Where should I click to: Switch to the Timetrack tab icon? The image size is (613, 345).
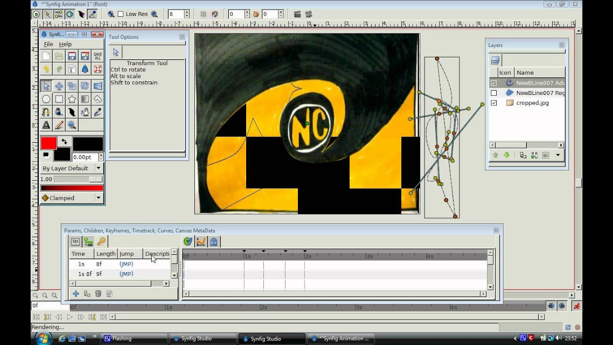tap(188, 241)
